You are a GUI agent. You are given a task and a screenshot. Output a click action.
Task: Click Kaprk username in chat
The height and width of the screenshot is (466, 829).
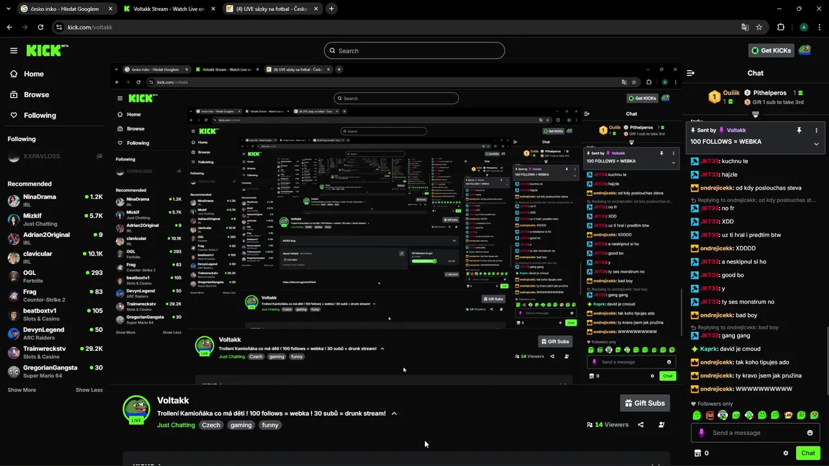709,349
